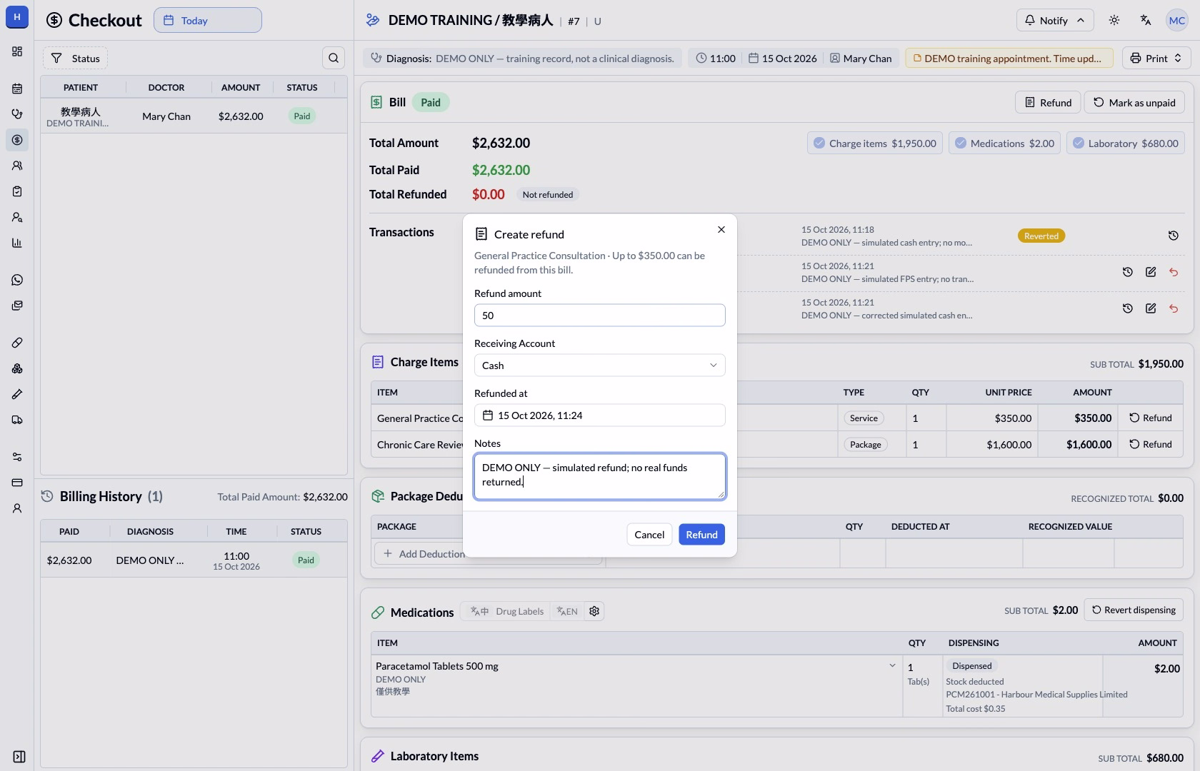Open the Receiving Account Cash dropdown
1200x771 pixels.
[x=600, y=366]
